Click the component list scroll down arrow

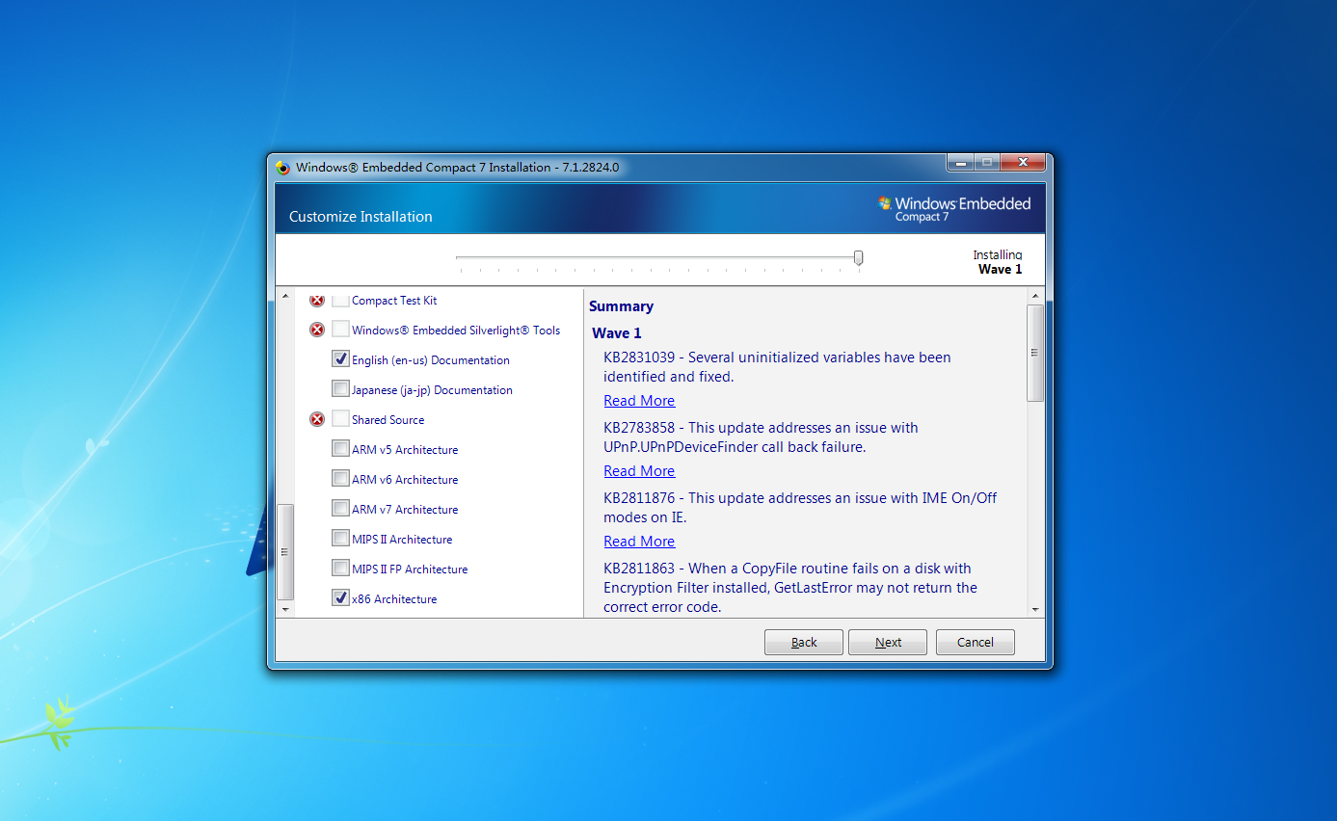click(285, 609)
